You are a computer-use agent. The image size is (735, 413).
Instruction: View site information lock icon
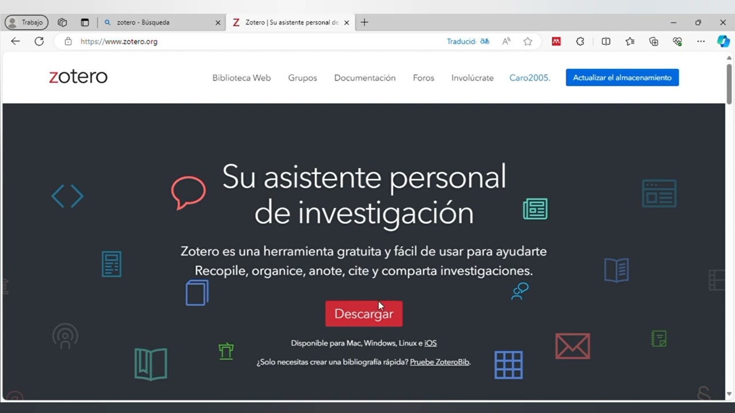coord(68,41)
